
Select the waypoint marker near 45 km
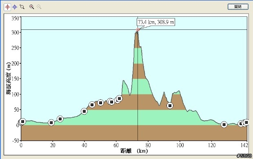pos(92,105)
